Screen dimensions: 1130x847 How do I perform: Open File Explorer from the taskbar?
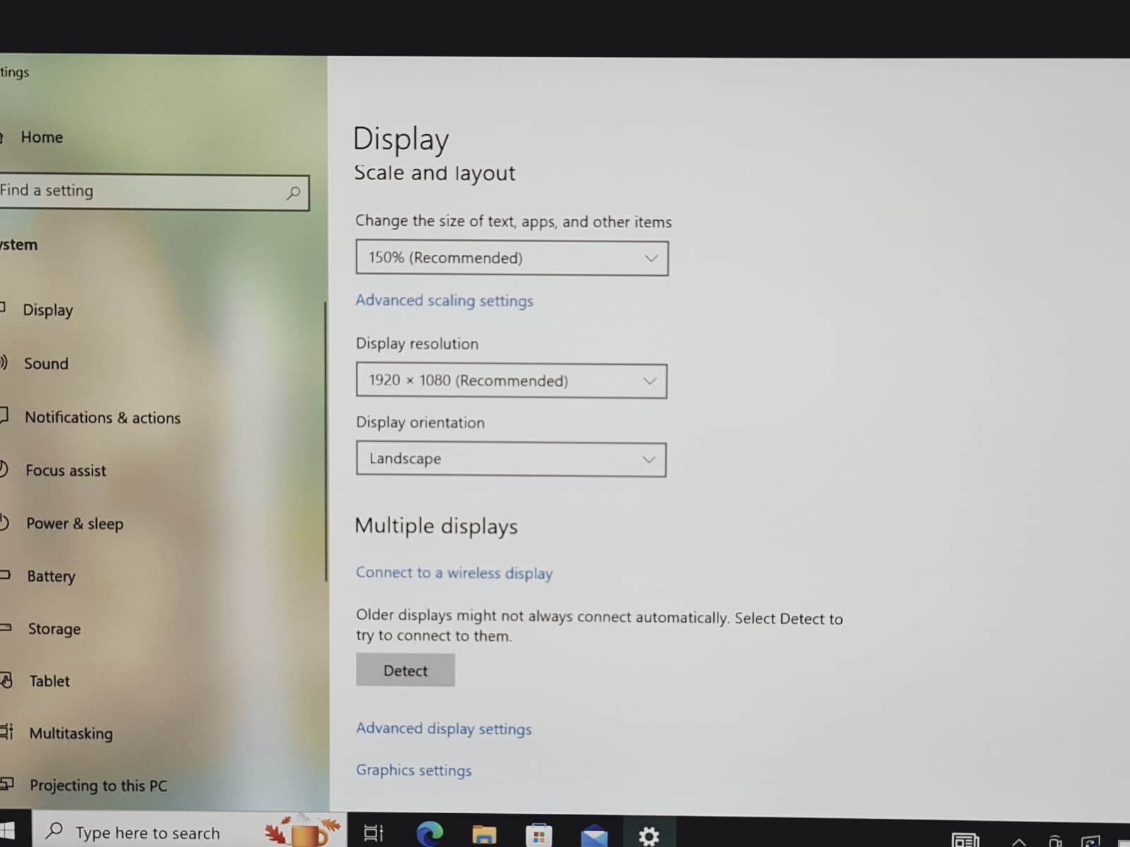pos(484,835)
